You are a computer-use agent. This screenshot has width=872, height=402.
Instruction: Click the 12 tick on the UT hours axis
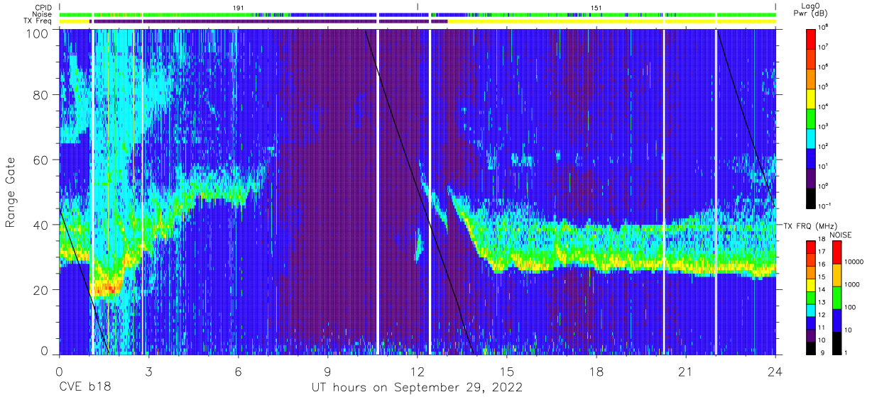pyautogui.click(x=417, y=372)
